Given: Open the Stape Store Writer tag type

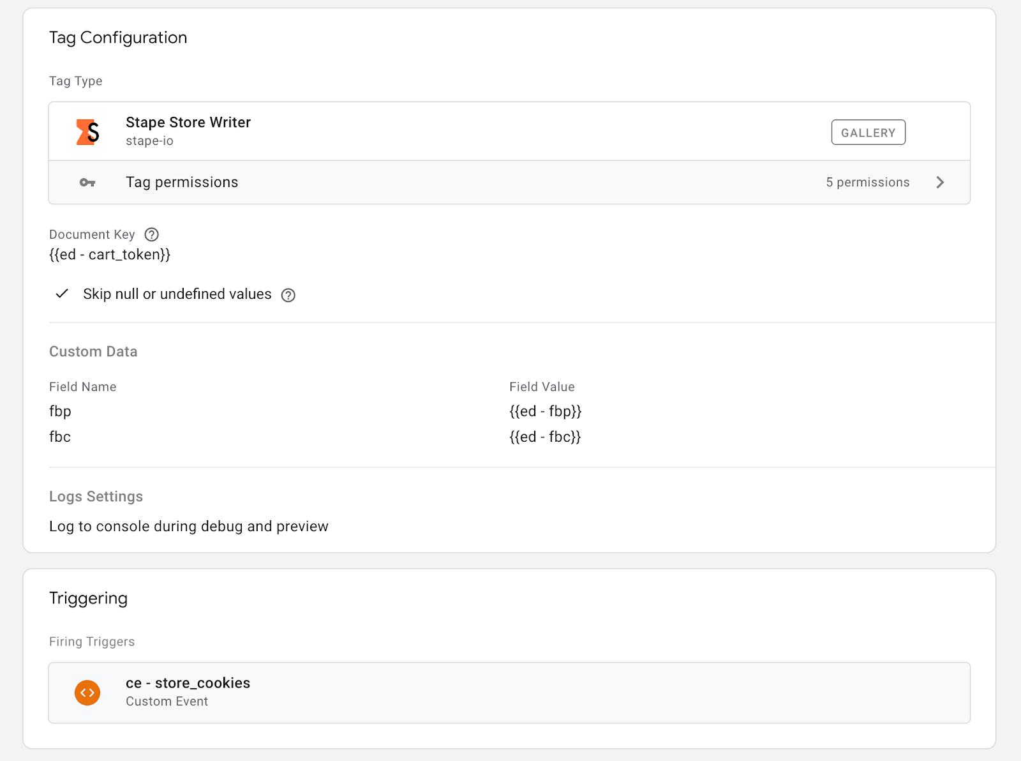Looking at the screenshot, I should click(x=509, y=132).
